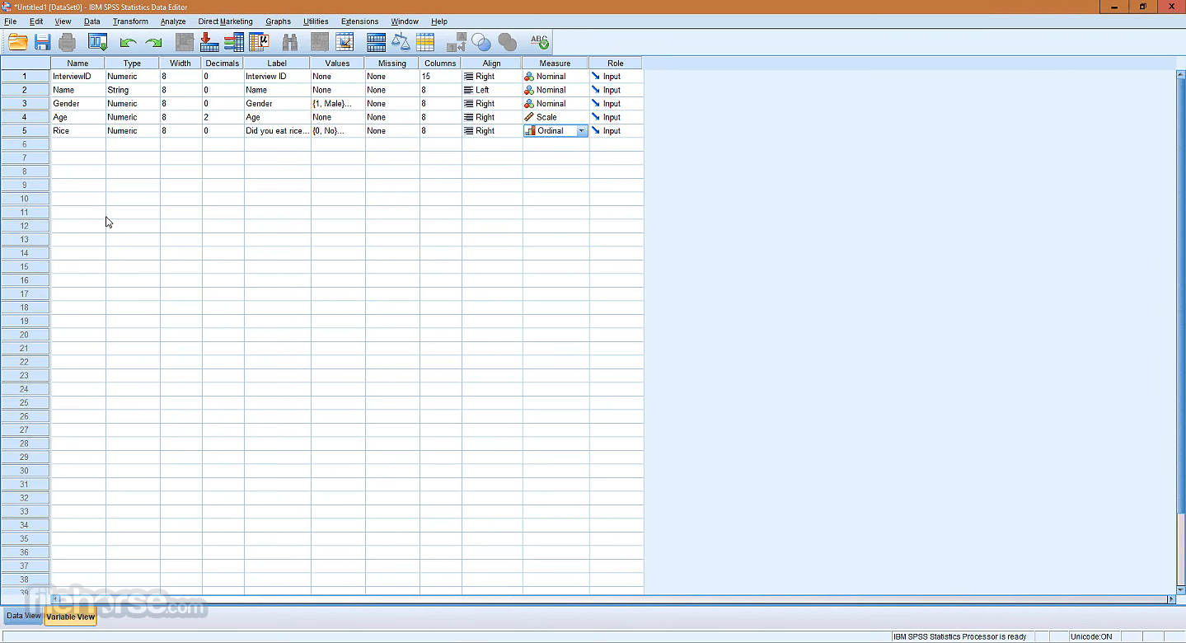Click the binoculars Find icon

click(x=290, y=42)
